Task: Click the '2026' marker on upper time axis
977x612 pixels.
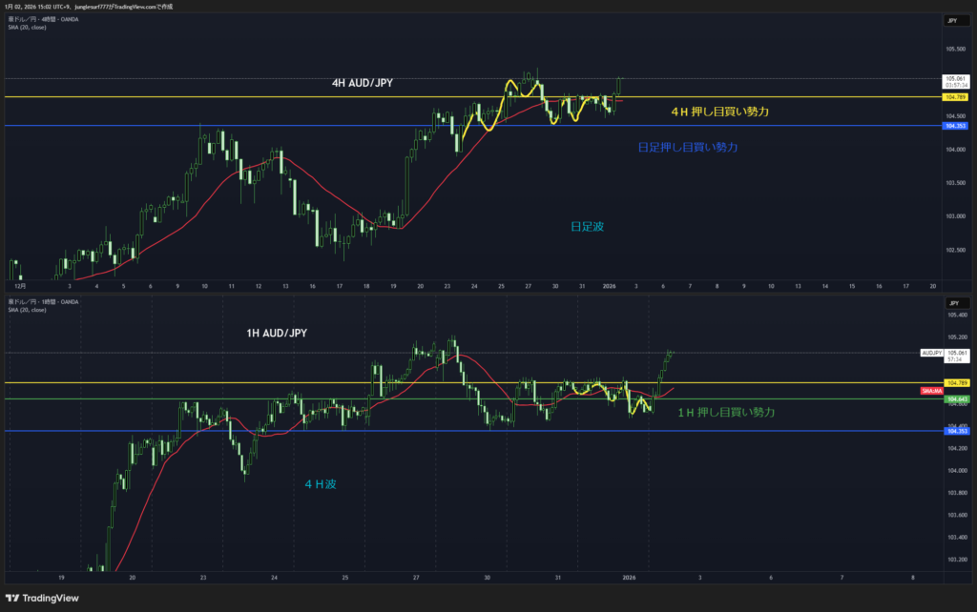Action: click(x=609, y=285)
